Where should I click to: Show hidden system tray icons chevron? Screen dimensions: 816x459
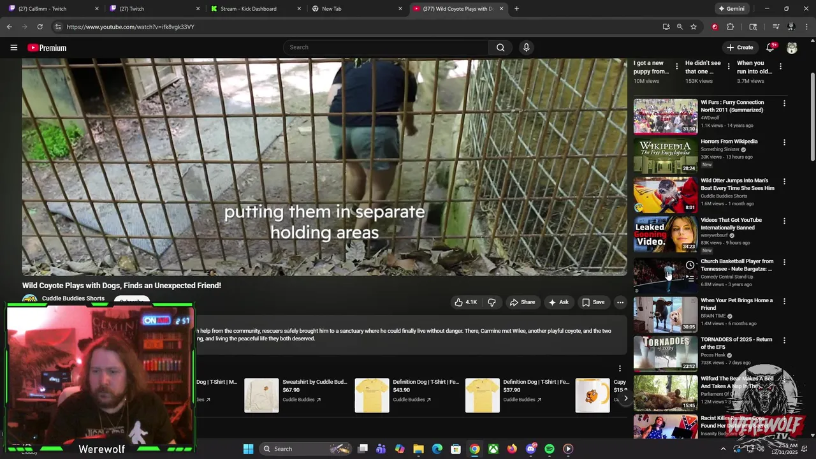(x=723, y=449)
